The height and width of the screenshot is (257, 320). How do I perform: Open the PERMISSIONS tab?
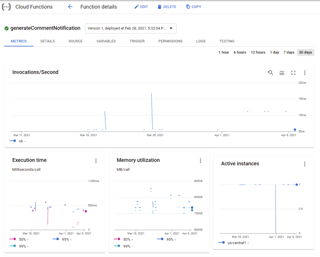pyautogui.click(x=170, y=41)
